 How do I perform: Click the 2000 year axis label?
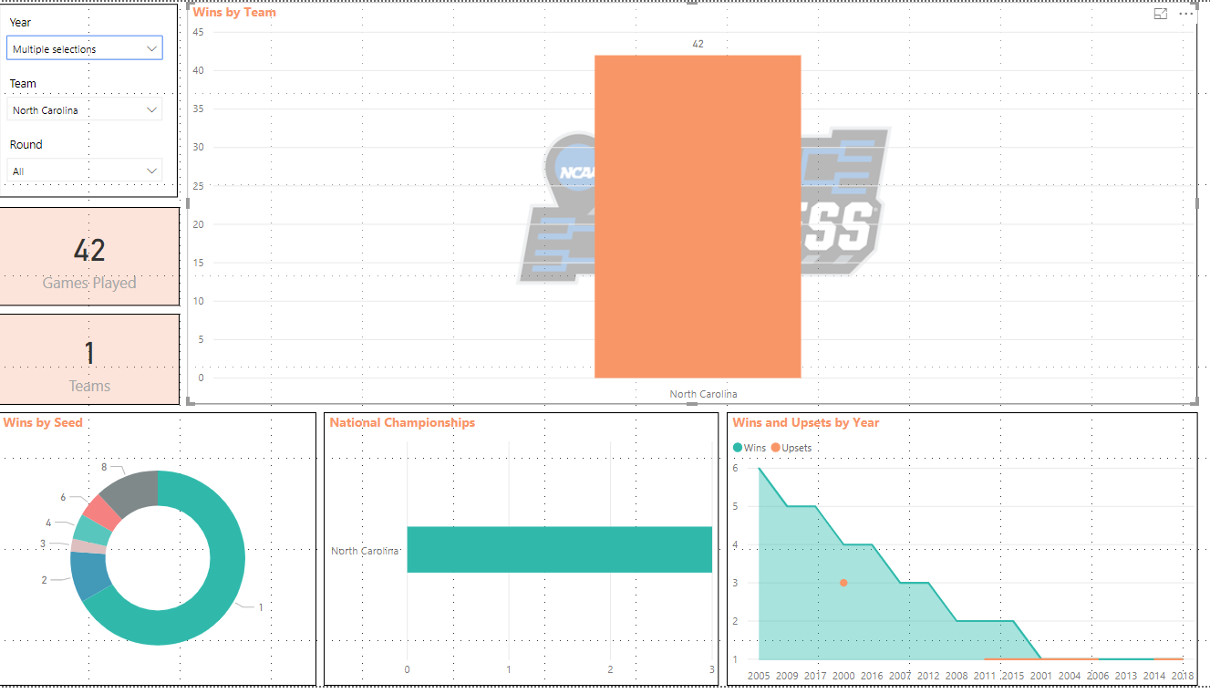(843, 676)
